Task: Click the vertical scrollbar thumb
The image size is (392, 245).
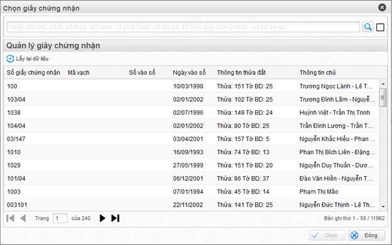Action: (383, 98)
